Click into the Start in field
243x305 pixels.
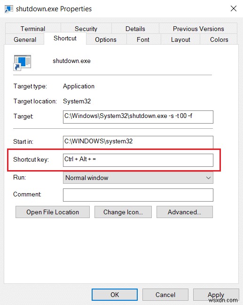[x=138, y=142]
